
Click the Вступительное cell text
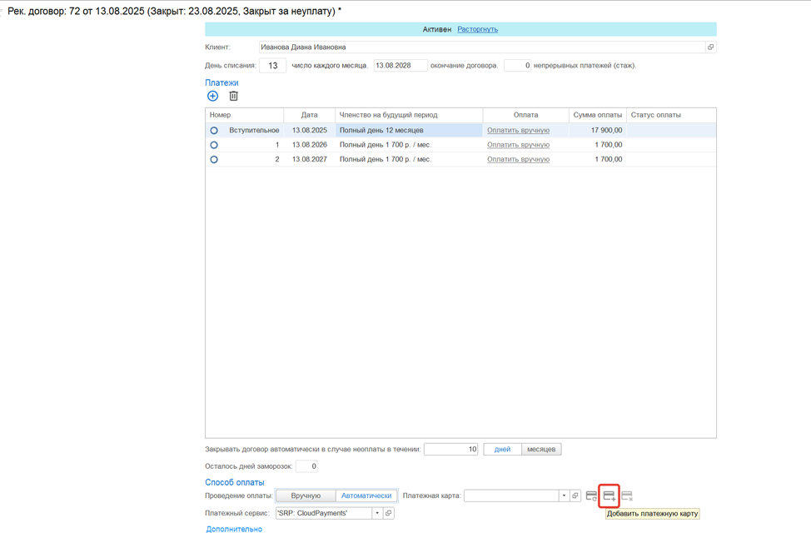(x=254, y=131)
